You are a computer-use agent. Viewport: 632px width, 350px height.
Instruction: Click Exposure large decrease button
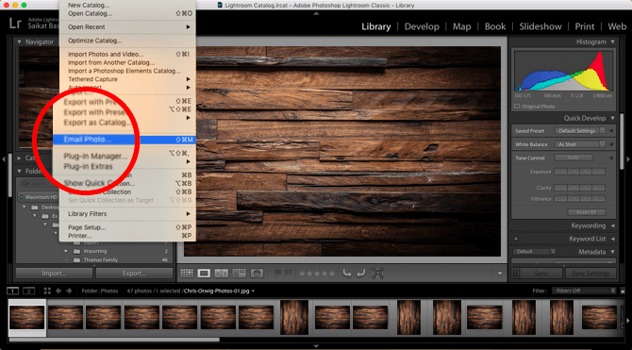(560, 172)
